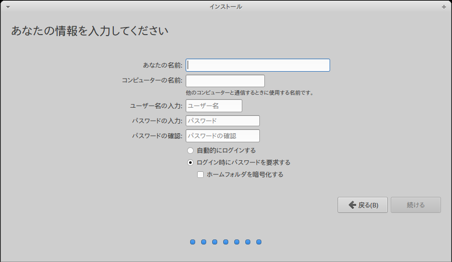
Task: Click the あなたの情報を入力してください heading
Action: click(x=90, y=31)
